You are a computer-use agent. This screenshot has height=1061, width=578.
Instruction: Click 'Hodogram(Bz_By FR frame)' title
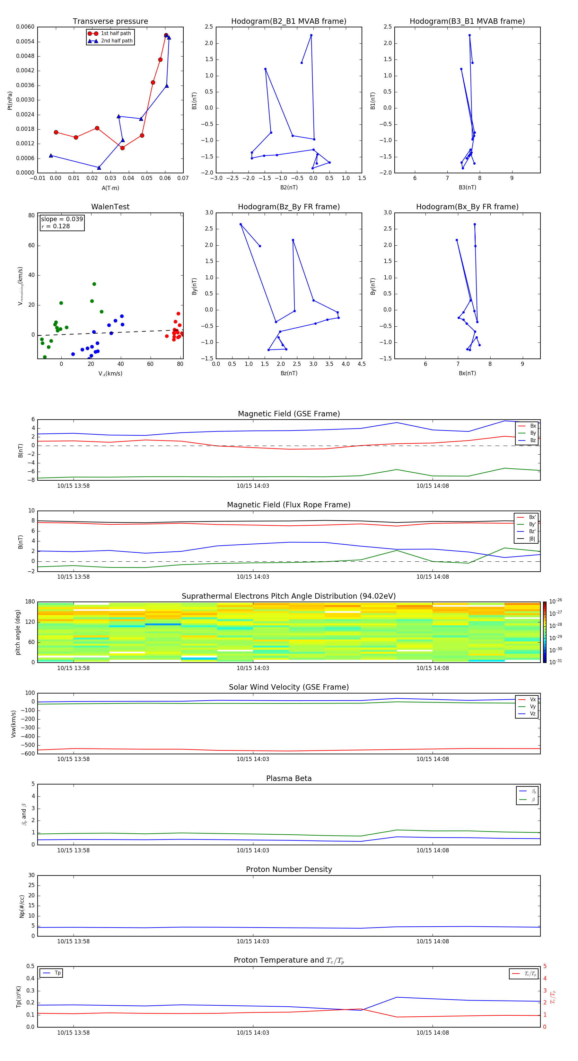[289, 207]
